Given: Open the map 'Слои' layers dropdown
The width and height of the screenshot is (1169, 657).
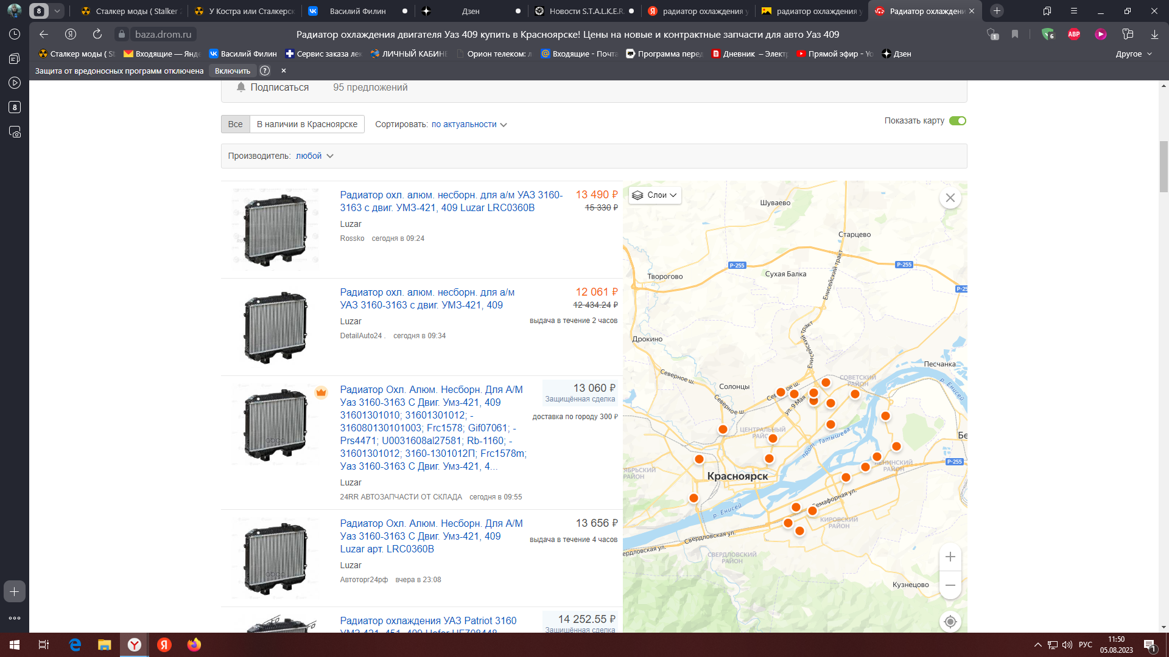Looking at the screenshot, I should point(655,195).
